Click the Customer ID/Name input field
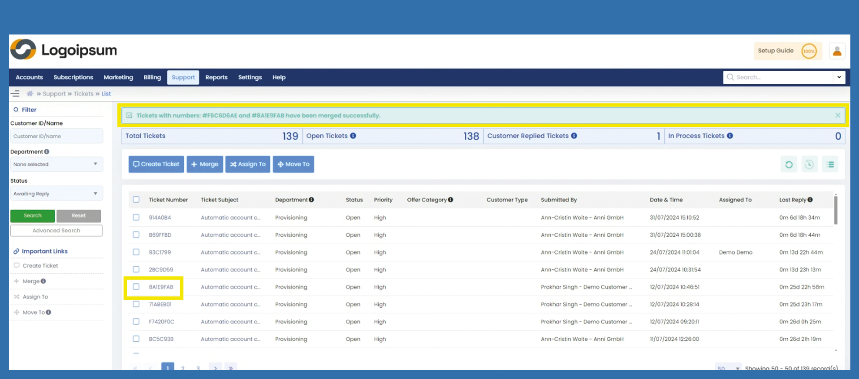 click(x=56, y=136)
